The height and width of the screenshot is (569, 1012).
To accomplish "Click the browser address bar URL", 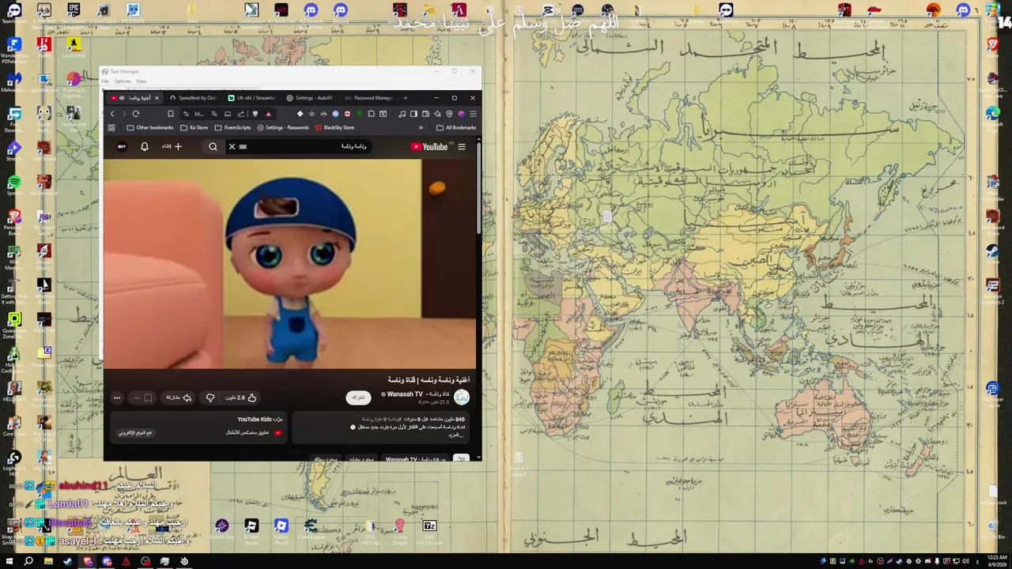I will click(x=199, y=114).
